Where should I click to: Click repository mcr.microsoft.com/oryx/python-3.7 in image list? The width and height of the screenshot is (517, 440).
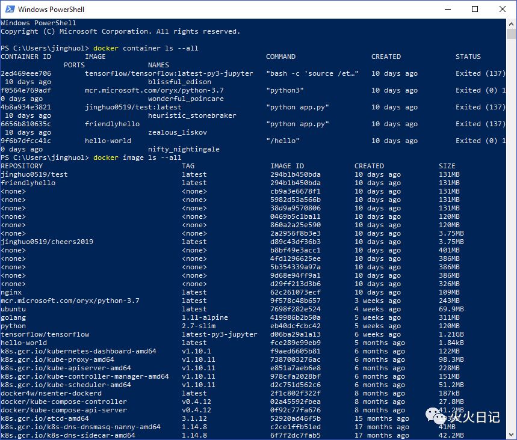(x=70, y=301)
